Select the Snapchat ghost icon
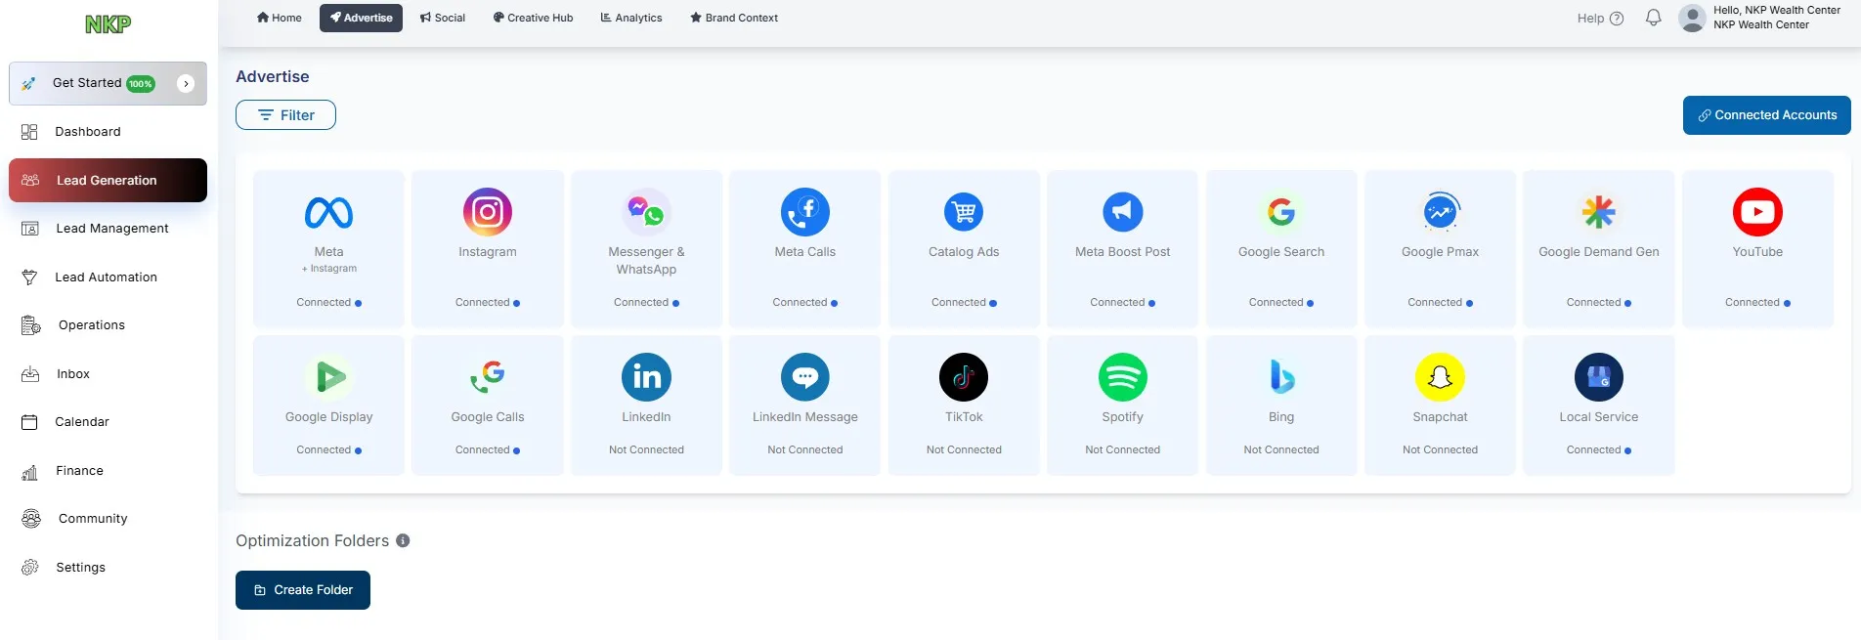Screen dimensions: 1861x640 (x=1441, y=377)
